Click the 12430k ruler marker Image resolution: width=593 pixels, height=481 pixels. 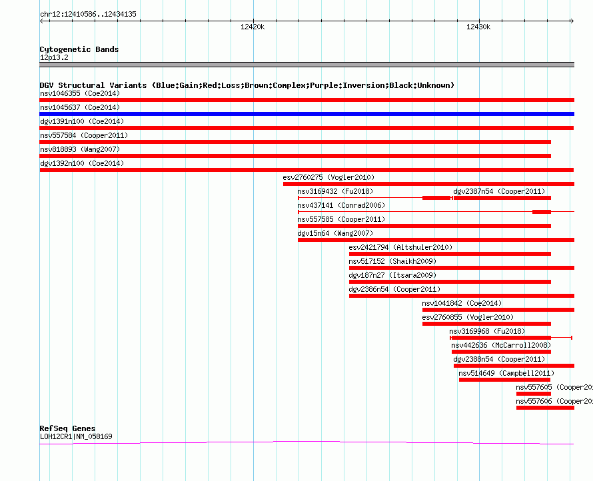[x=478, y=27]
